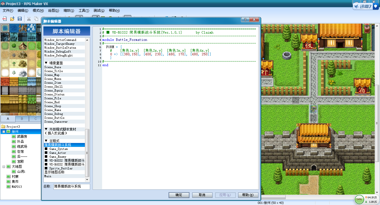Switch to tileset tab A

[x=8, y=119]
